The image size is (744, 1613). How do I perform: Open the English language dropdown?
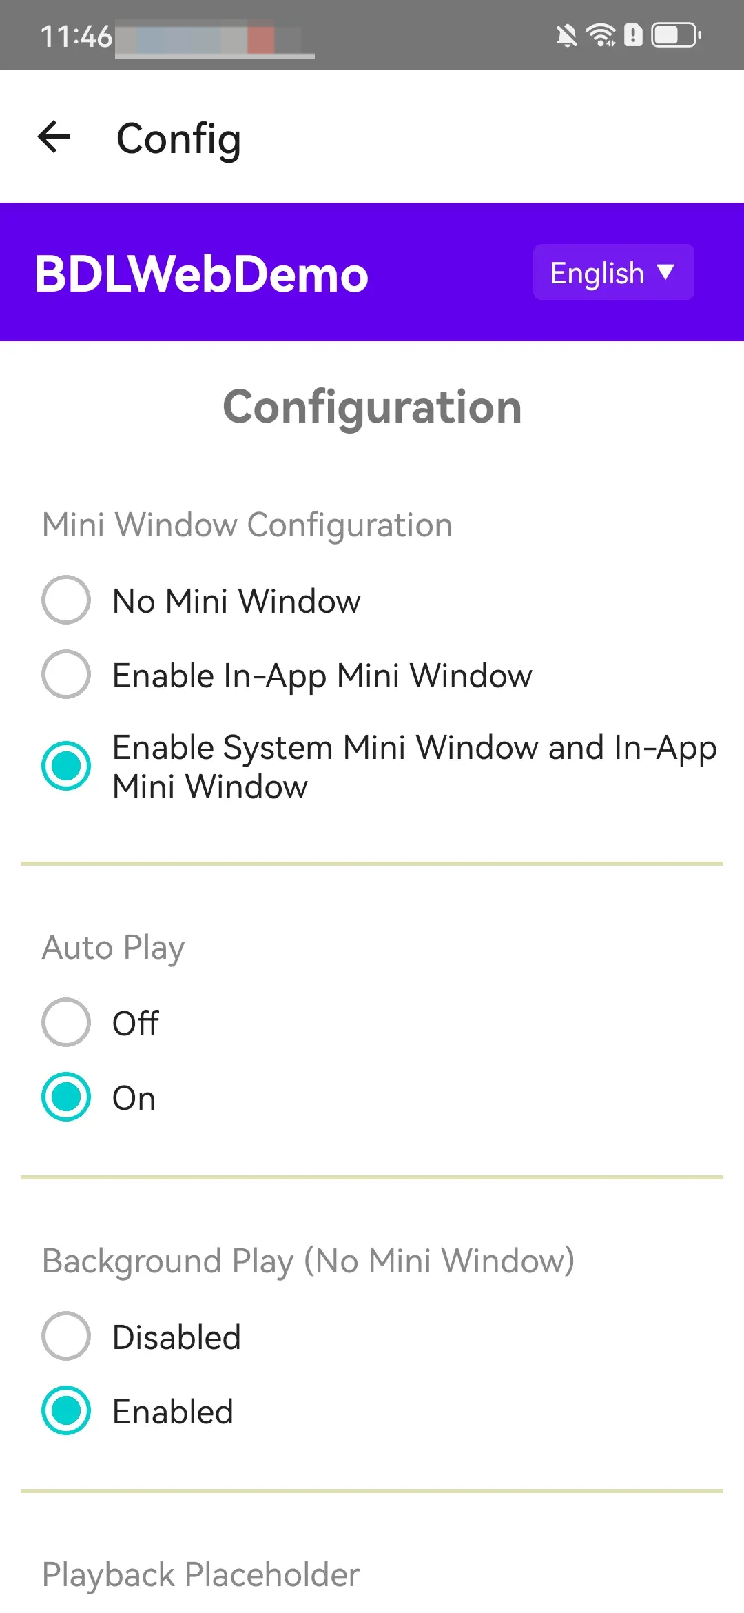[613, 272]
